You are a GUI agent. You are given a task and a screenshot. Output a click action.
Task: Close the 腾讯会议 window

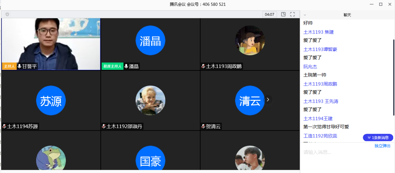click(x=390, y=4)
